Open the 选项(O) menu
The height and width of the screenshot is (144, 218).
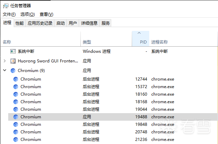(x=27, y=14)
